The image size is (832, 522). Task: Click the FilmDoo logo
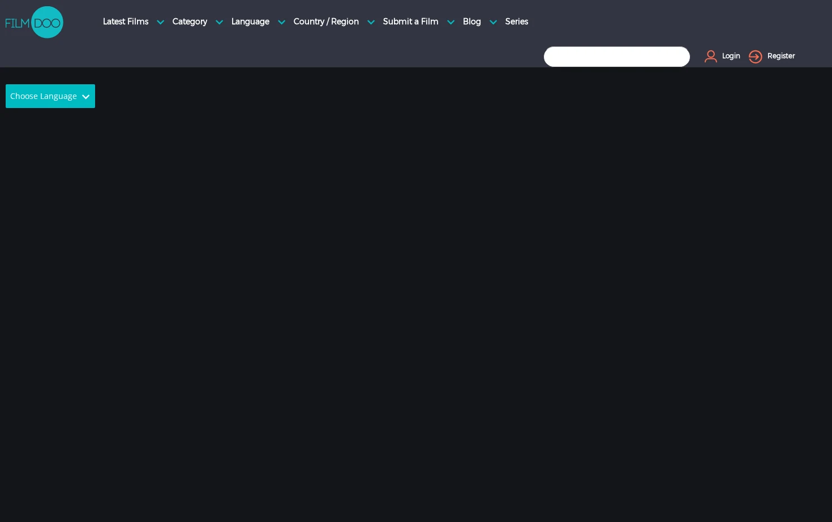(x=35, y=22)
